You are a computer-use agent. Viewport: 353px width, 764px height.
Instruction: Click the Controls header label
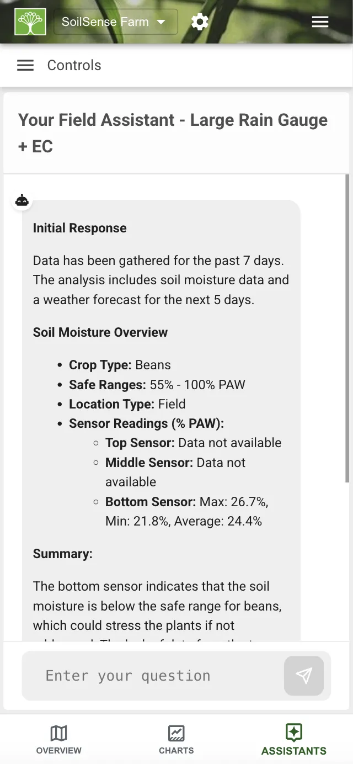tap(74, 65)
